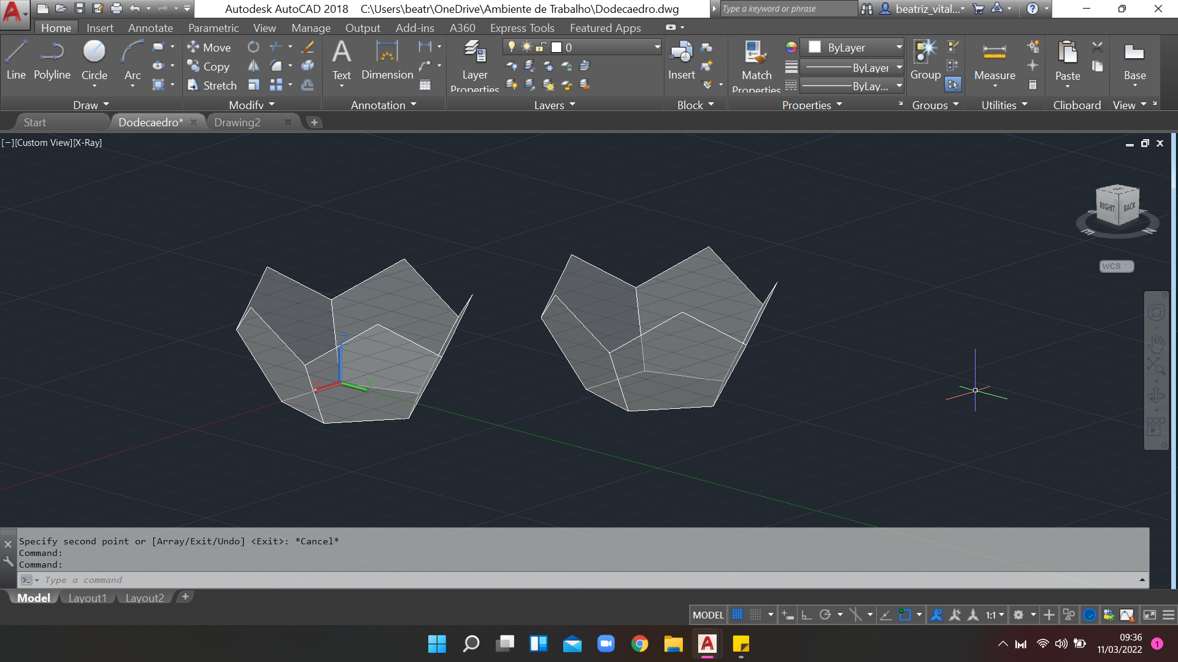
Task: Expand the Modify panel
Action: 252,105
